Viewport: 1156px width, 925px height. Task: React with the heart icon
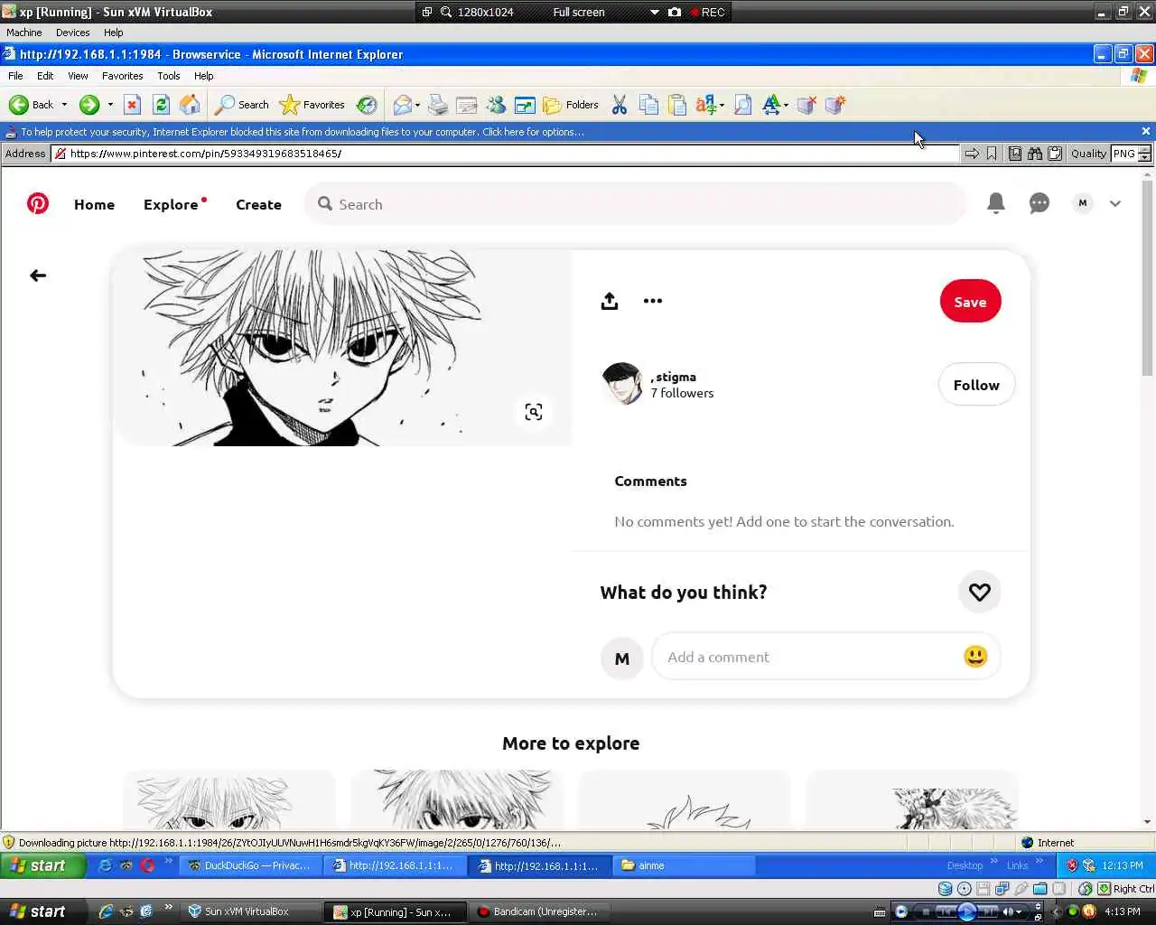(x=980, y=592)
